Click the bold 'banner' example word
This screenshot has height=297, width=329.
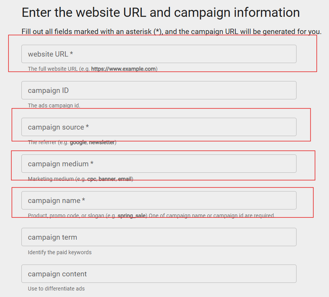[107, 179]
